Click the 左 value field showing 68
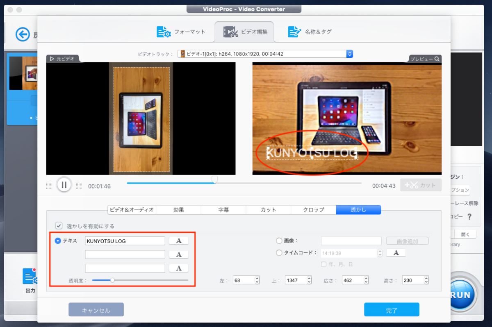492x327 pixels. point(243,280)
